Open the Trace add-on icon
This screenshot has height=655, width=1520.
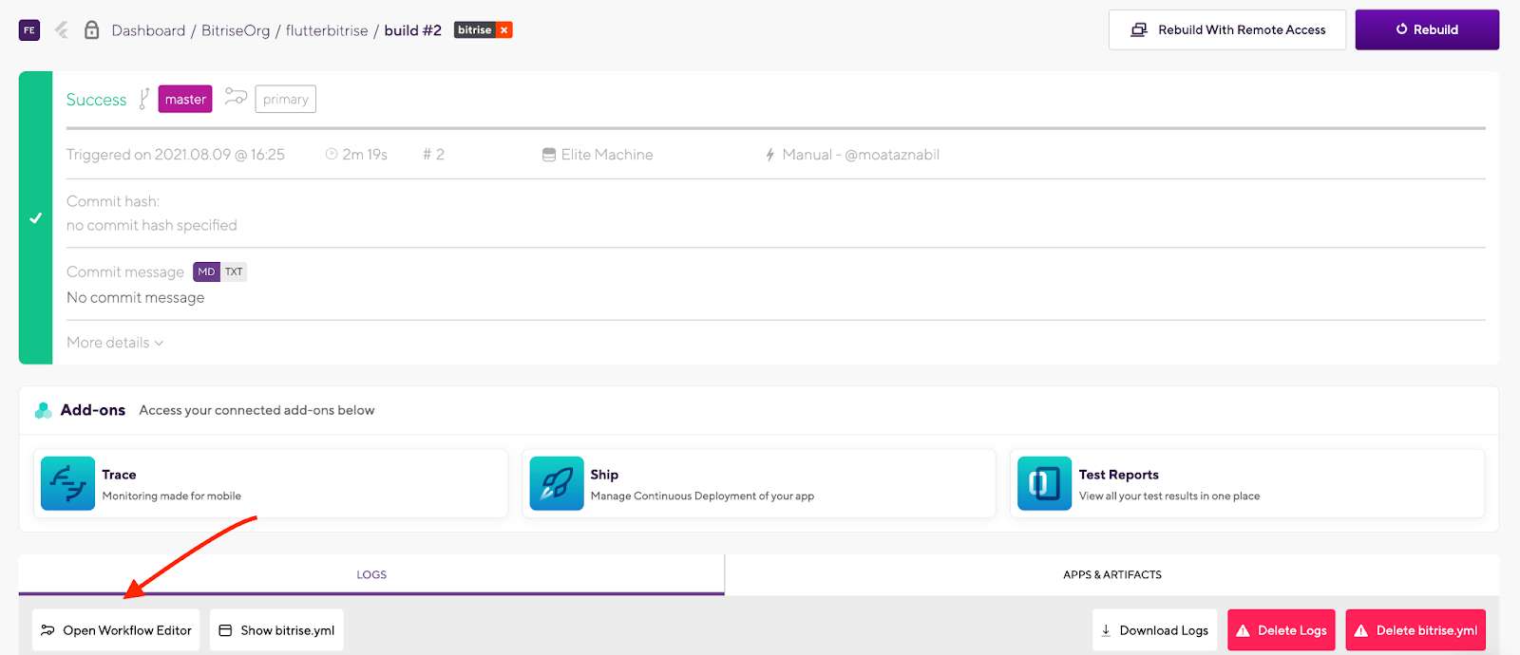67,483
